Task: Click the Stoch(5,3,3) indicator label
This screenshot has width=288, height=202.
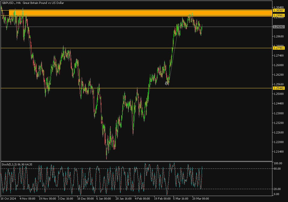Action: [x=17, y=164]
